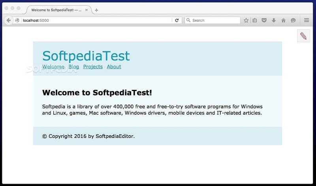
Task: Click the zoom window button
Action: (x=19, y=8)
